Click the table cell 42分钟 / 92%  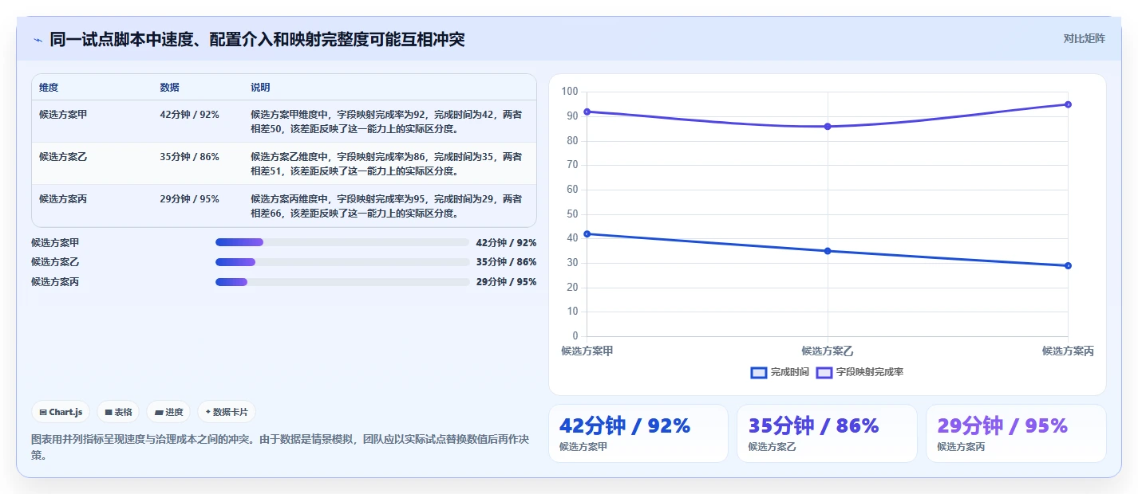coord(189,114)
